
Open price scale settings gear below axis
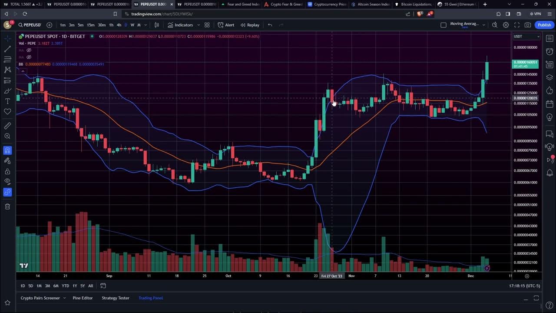click(x=527, y=276)
